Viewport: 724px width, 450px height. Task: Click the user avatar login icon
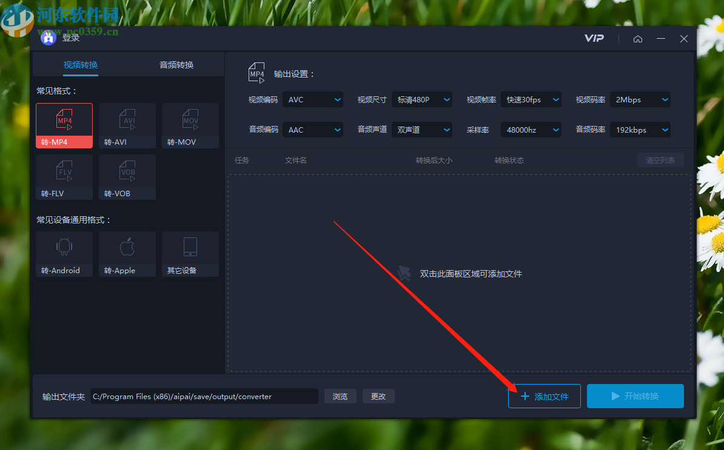pyautogui.click(x=49, y=38)
